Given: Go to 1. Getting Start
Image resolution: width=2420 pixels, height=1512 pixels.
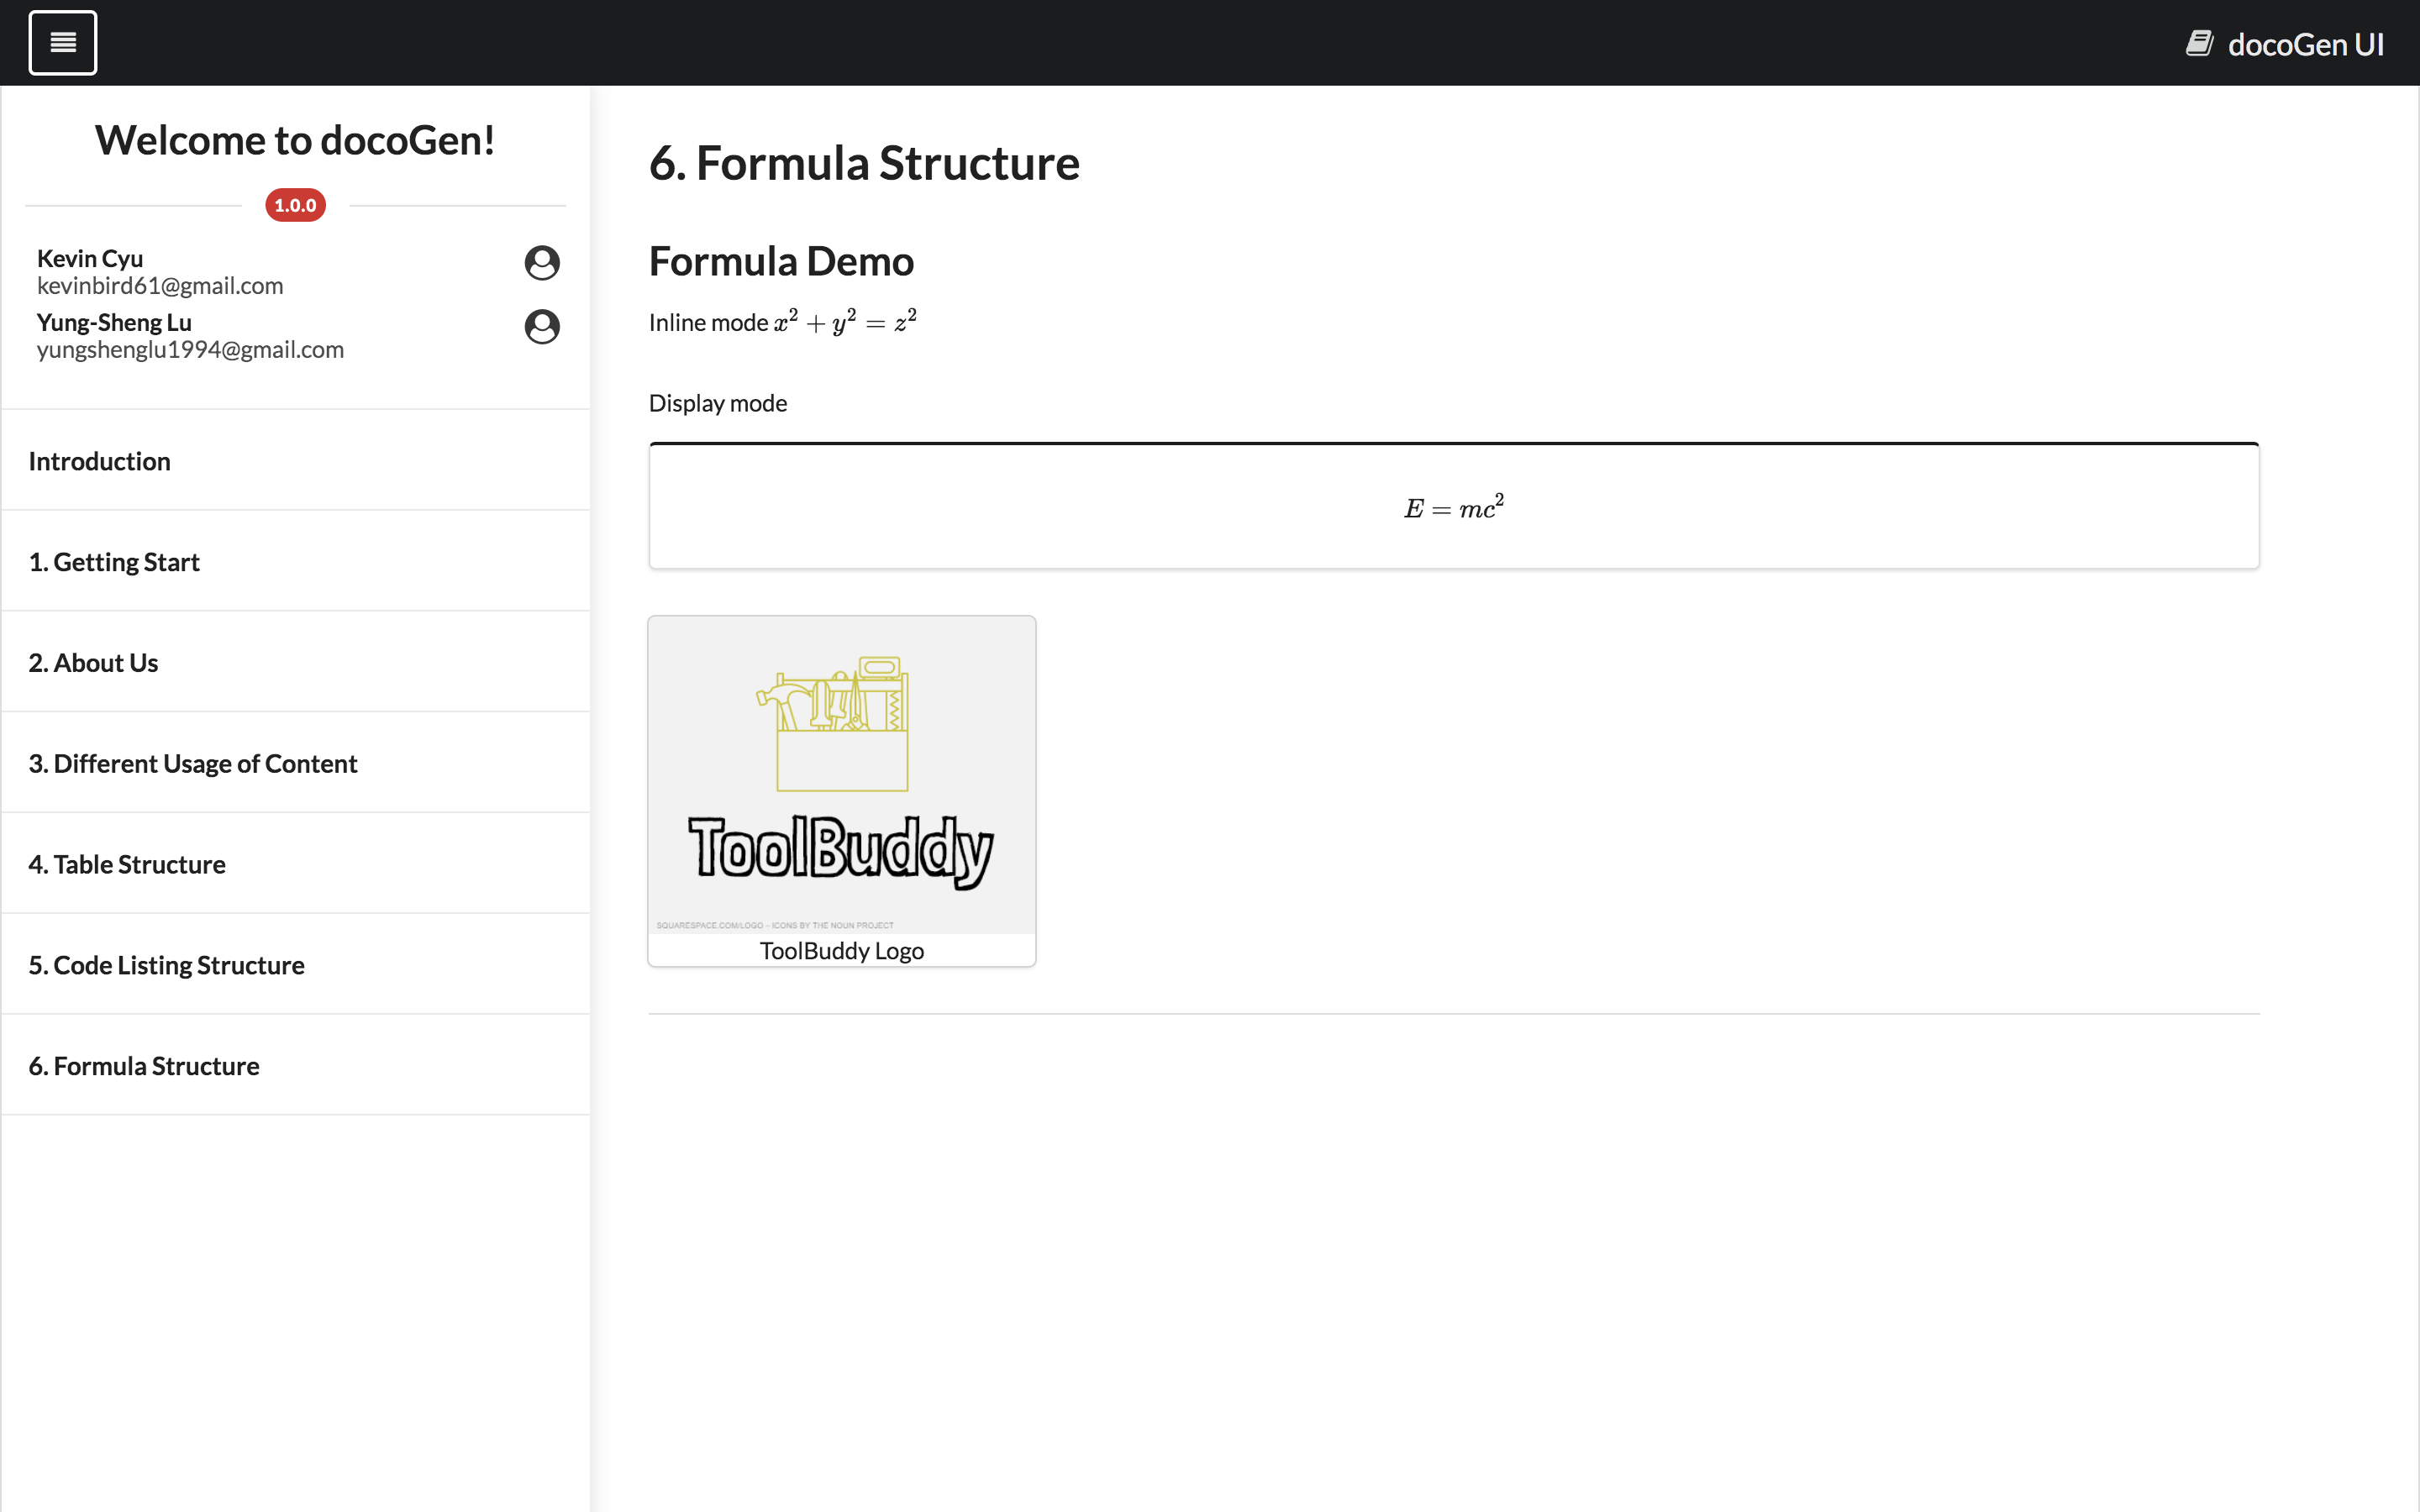Looking at the screenshot, I should pyautogui.click(x=114, y=562).
